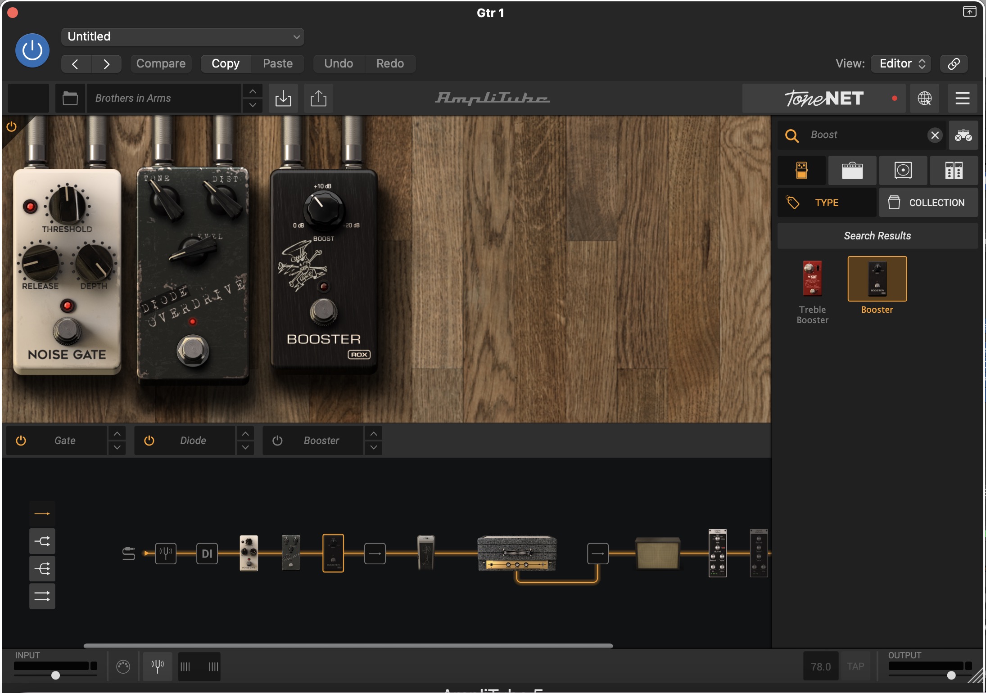Open the hamburger main menu

point(963,98)
